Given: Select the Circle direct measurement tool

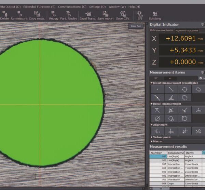Looking at the screenshot, I should [x=184, y=89].
